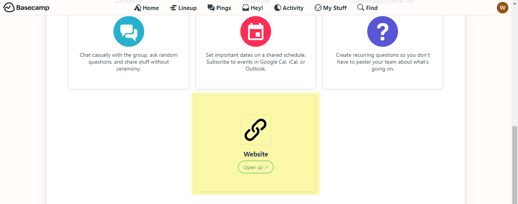Click the Automatic Check-ins question mark icon
Screen dimensions: 518x204
click(x=383, y=31)
